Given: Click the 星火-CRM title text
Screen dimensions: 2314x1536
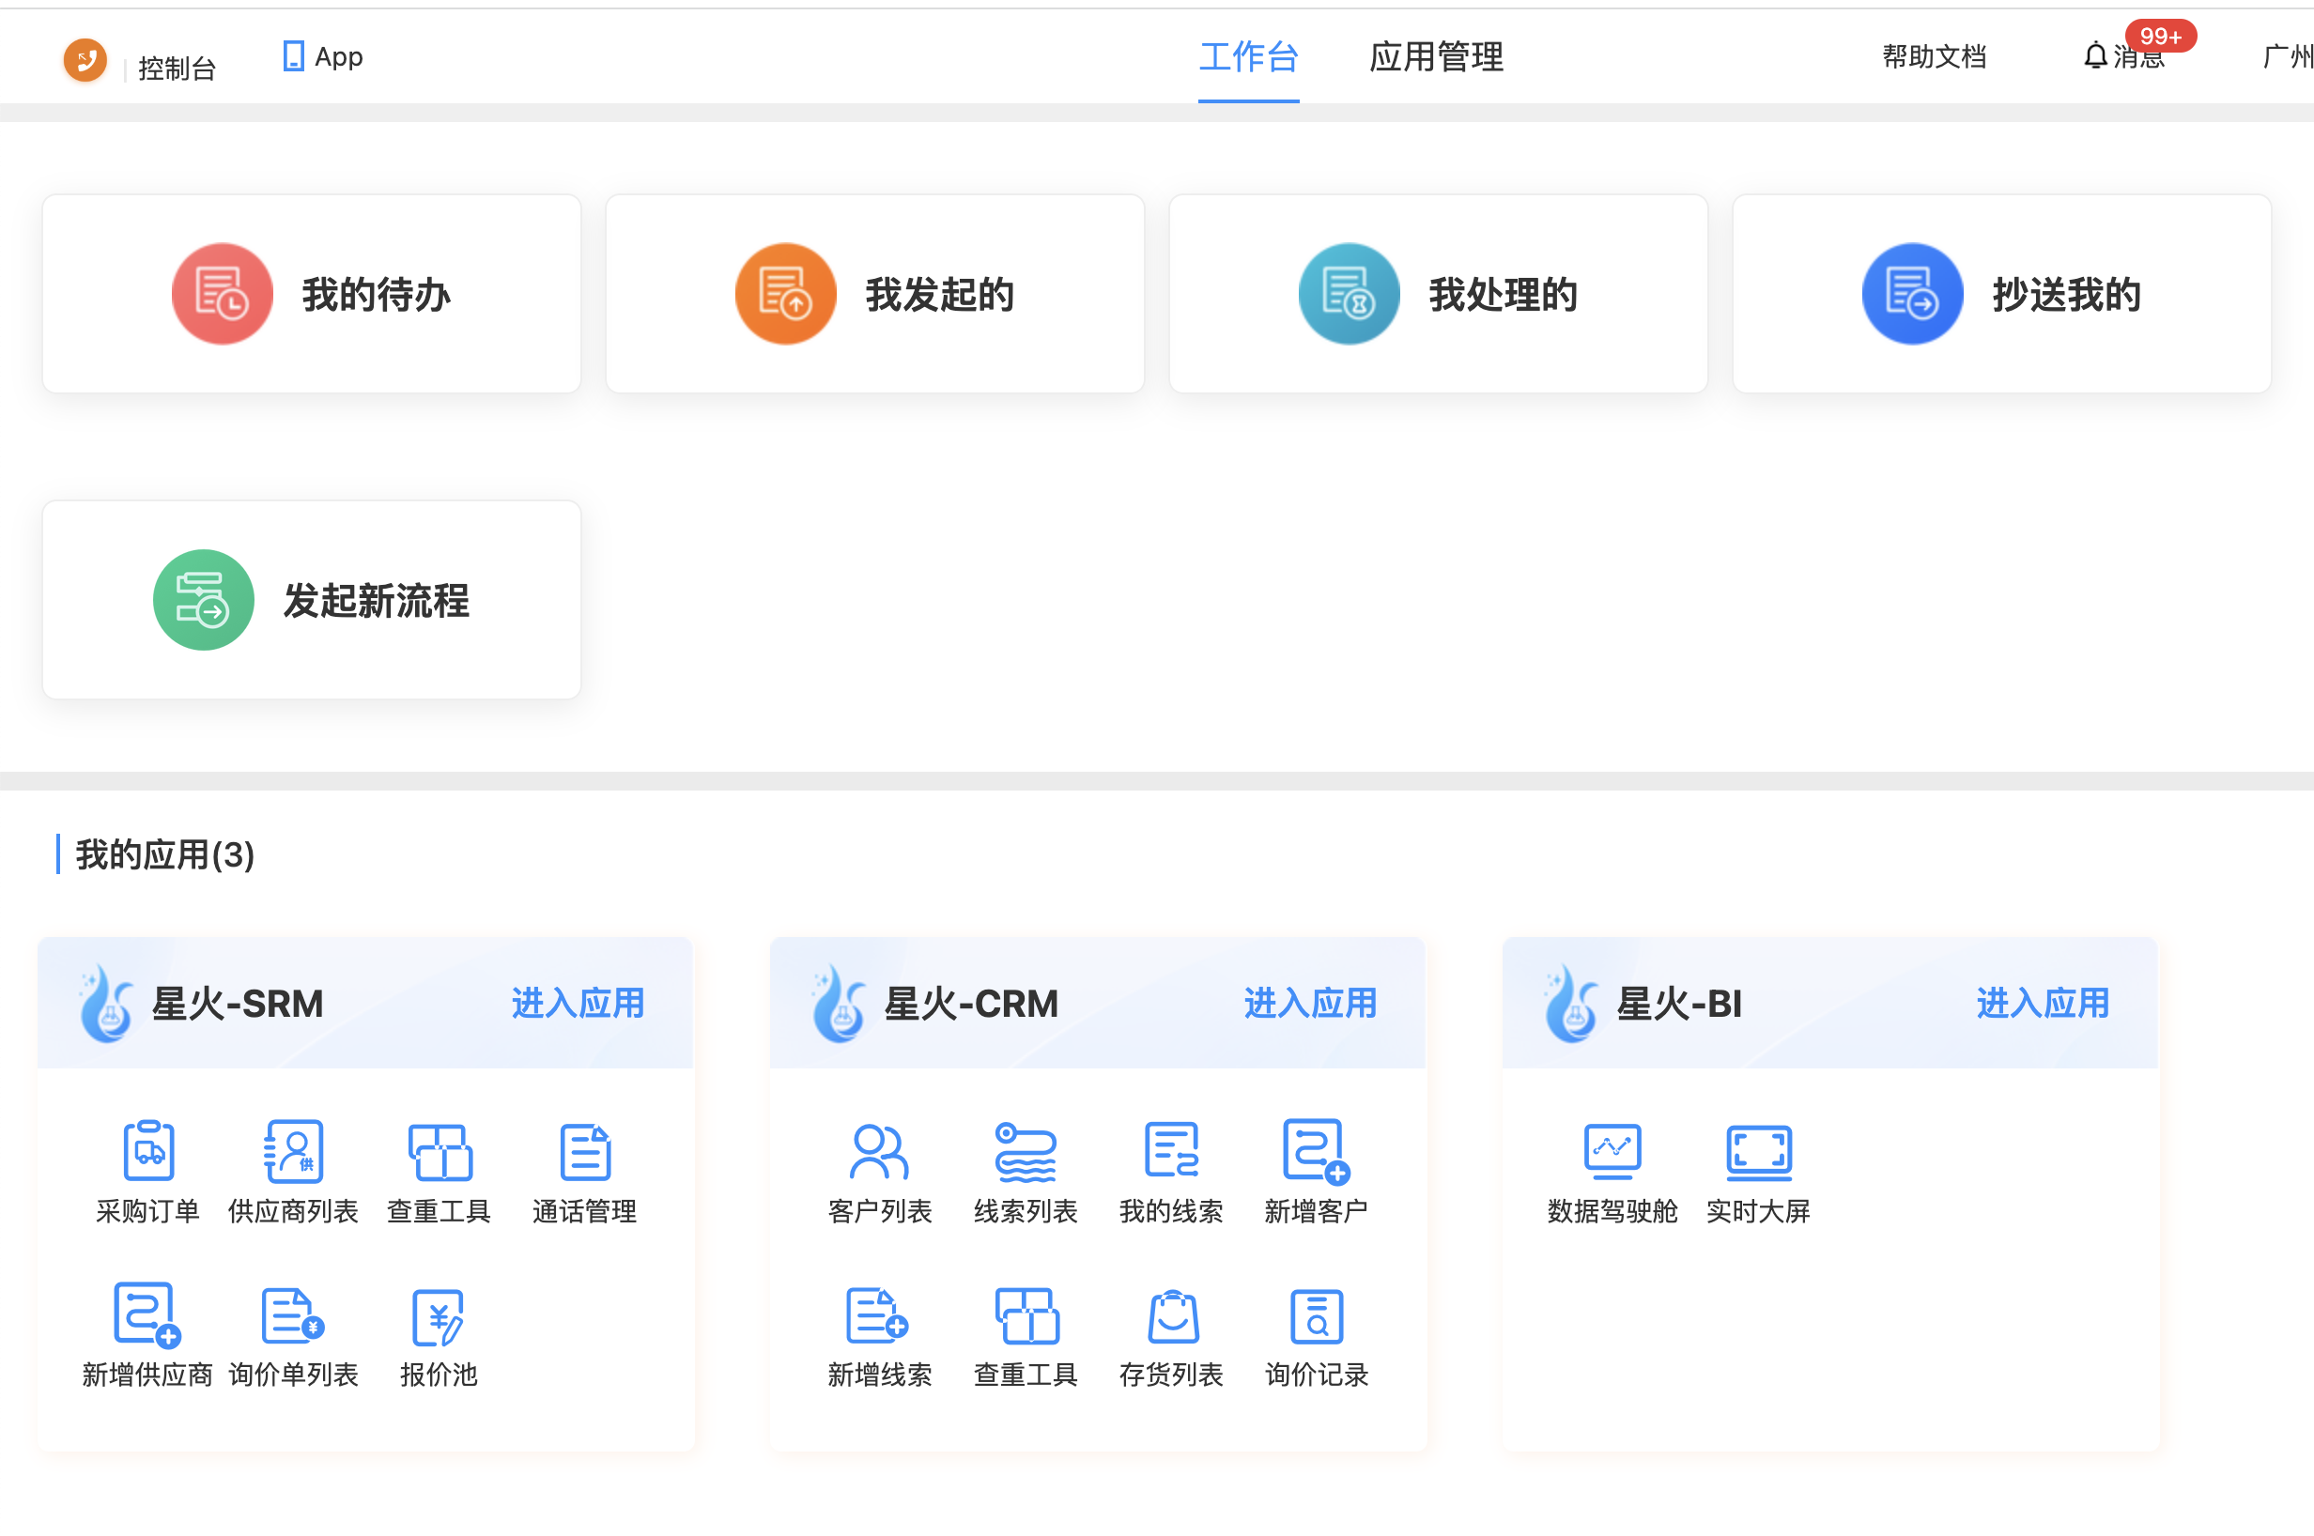Looking at the screenshot, I should click(971, 1004).
